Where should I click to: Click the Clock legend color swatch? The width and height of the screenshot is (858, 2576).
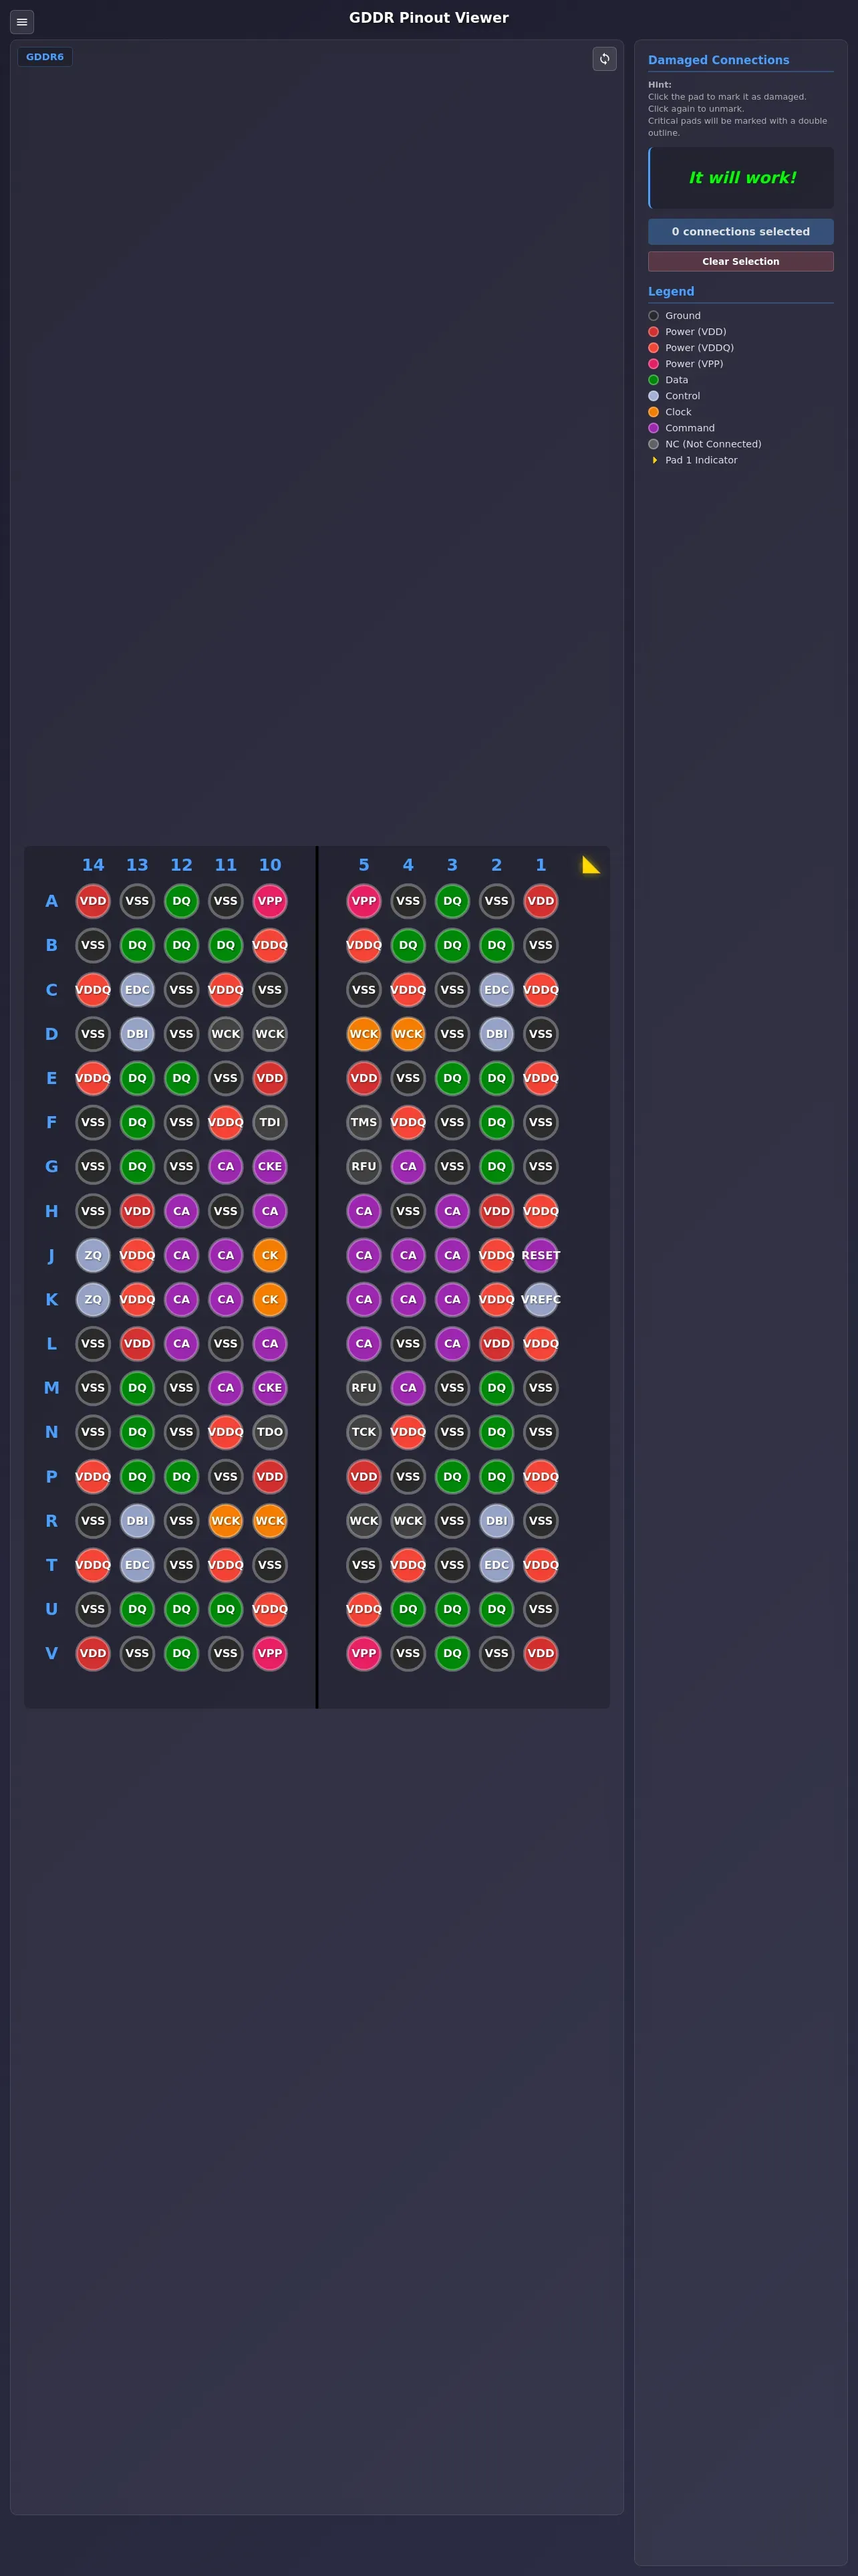pos(654,412)
